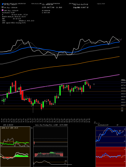
Task: Select the Stochastics 75.09 reading text
Action: click(x=8, y=13)
